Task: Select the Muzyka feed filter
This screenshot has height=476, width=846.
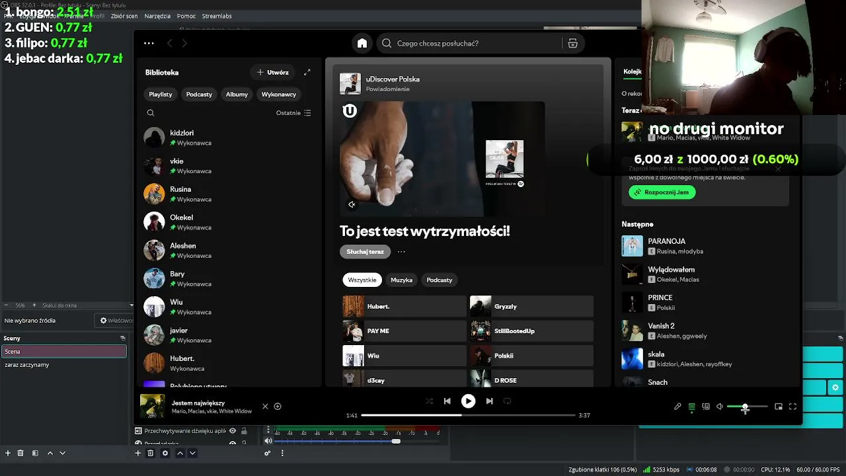Action: coord(401,280)
